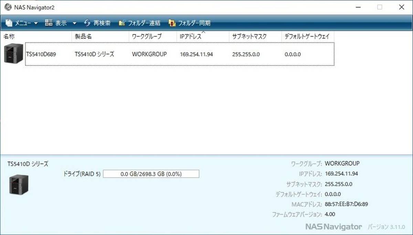
Task: Expand the メニュー dropdown arrow
Action: [36, 23]
